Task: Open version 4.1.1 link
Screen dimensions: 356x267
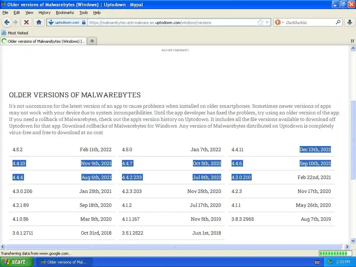Action: point(236,205)
